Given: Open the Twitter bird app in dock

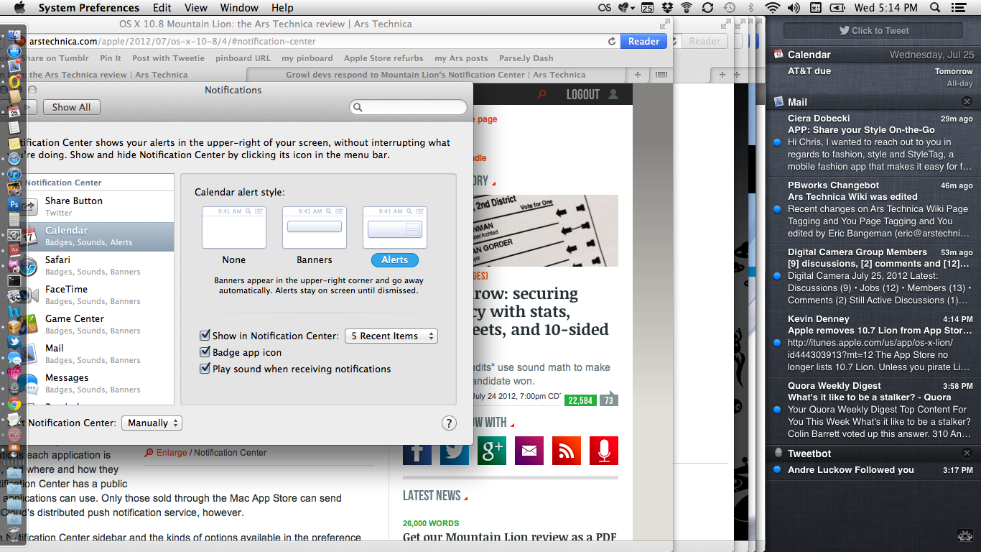Looking at the screenshot, I should click(14, 341).
